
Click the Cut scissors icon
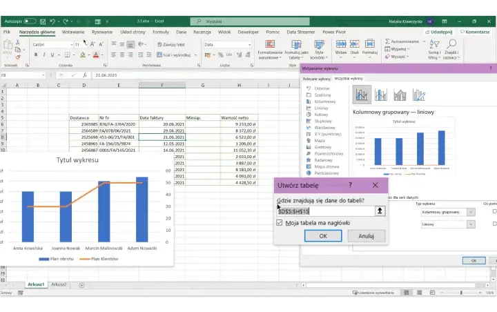[18, 42]
